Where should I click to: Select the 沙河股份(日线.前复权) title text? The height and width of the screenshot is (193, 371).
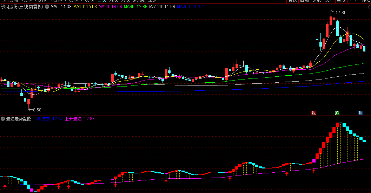click(x=22, y=7)
